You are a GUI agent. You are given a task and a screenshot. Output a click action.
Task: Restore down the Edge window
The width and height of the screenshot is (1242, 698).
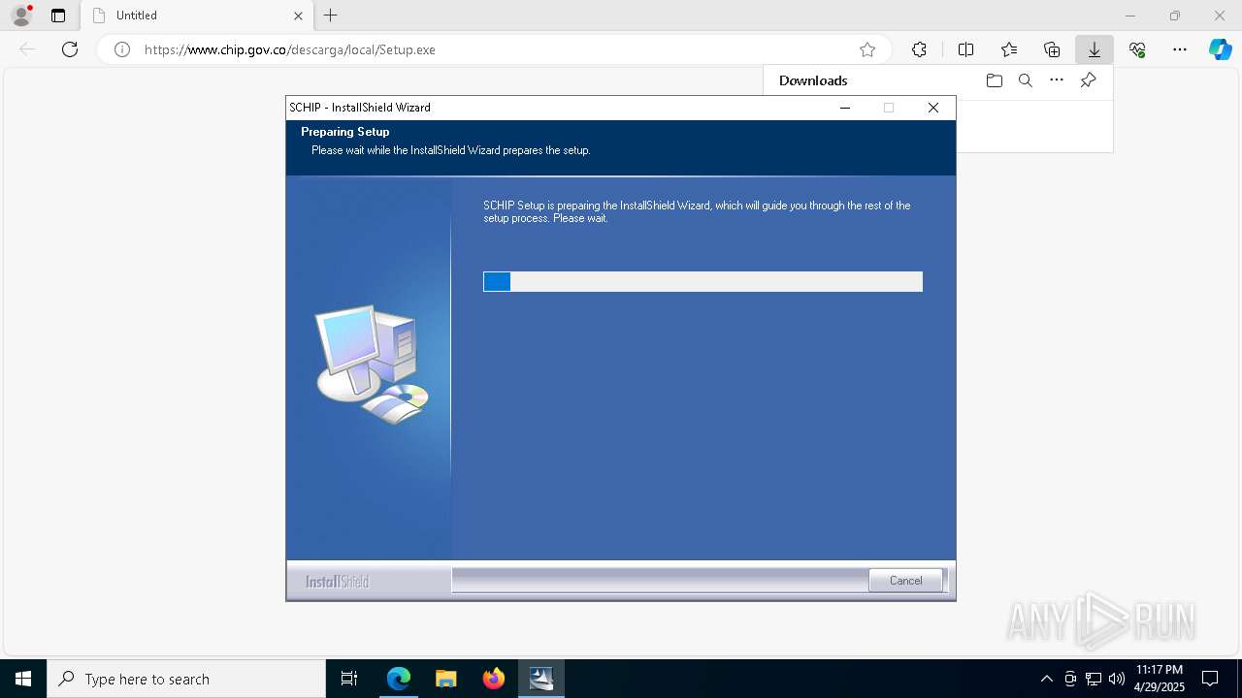[1175, 16]
